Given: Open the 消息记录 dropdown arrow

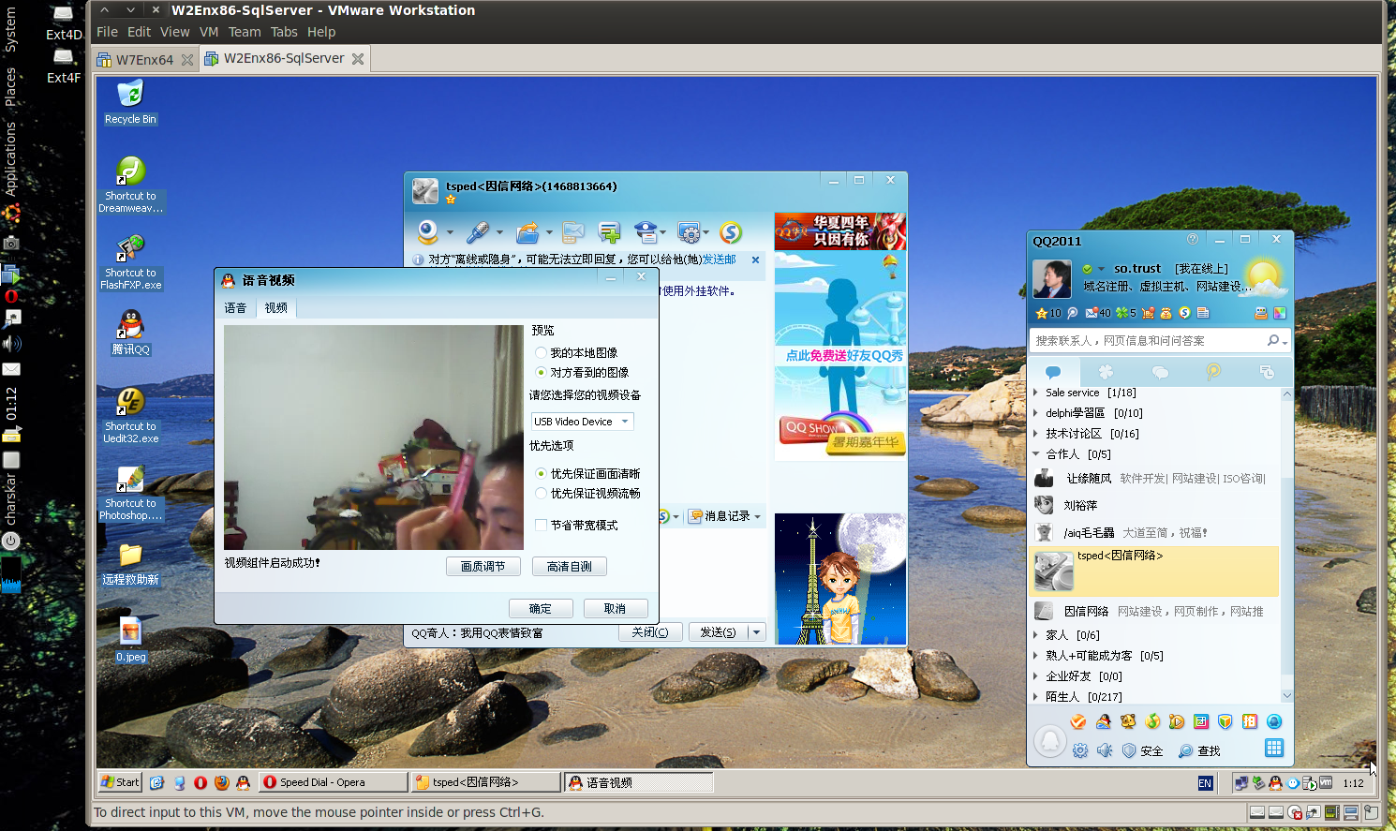Looking at the screenshot, I should pyautogui.click(x=757, y=516).
